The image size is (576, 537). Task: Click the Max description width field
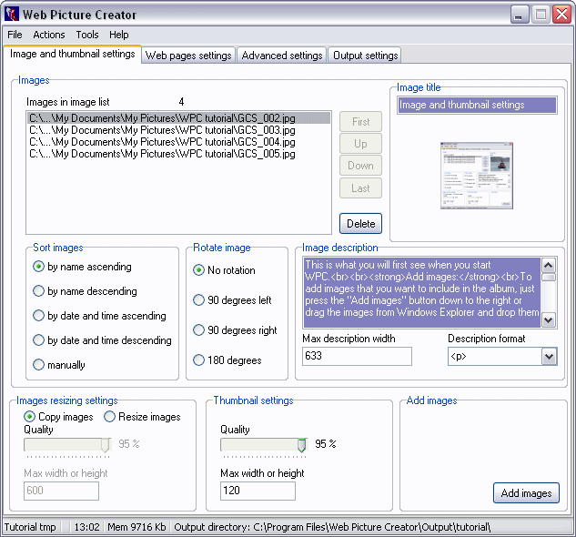tap(357, 357)
